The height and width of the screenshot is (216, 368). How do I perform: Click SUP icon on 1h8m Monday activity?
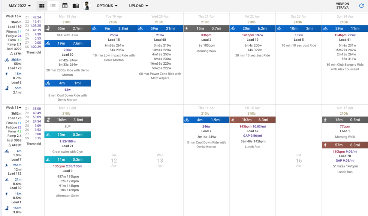(x=48, y=120)
